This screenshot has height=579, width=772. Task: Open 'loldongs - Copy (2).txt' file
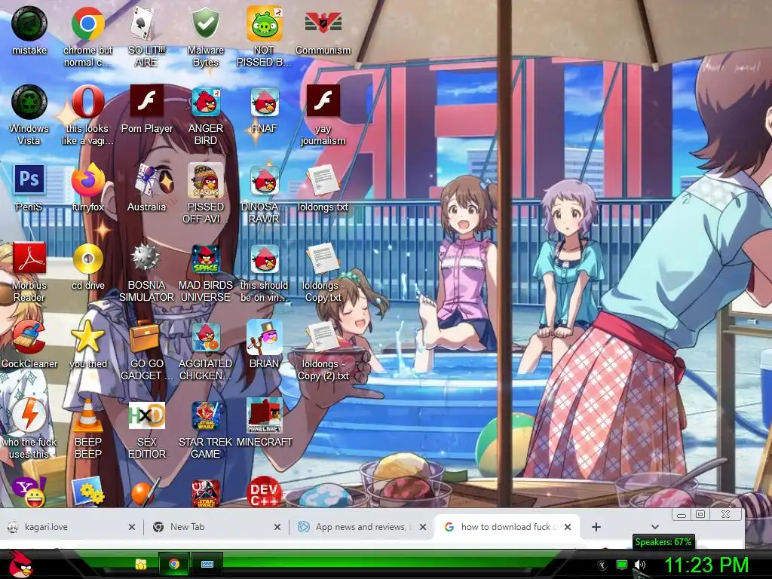point(323,350)
